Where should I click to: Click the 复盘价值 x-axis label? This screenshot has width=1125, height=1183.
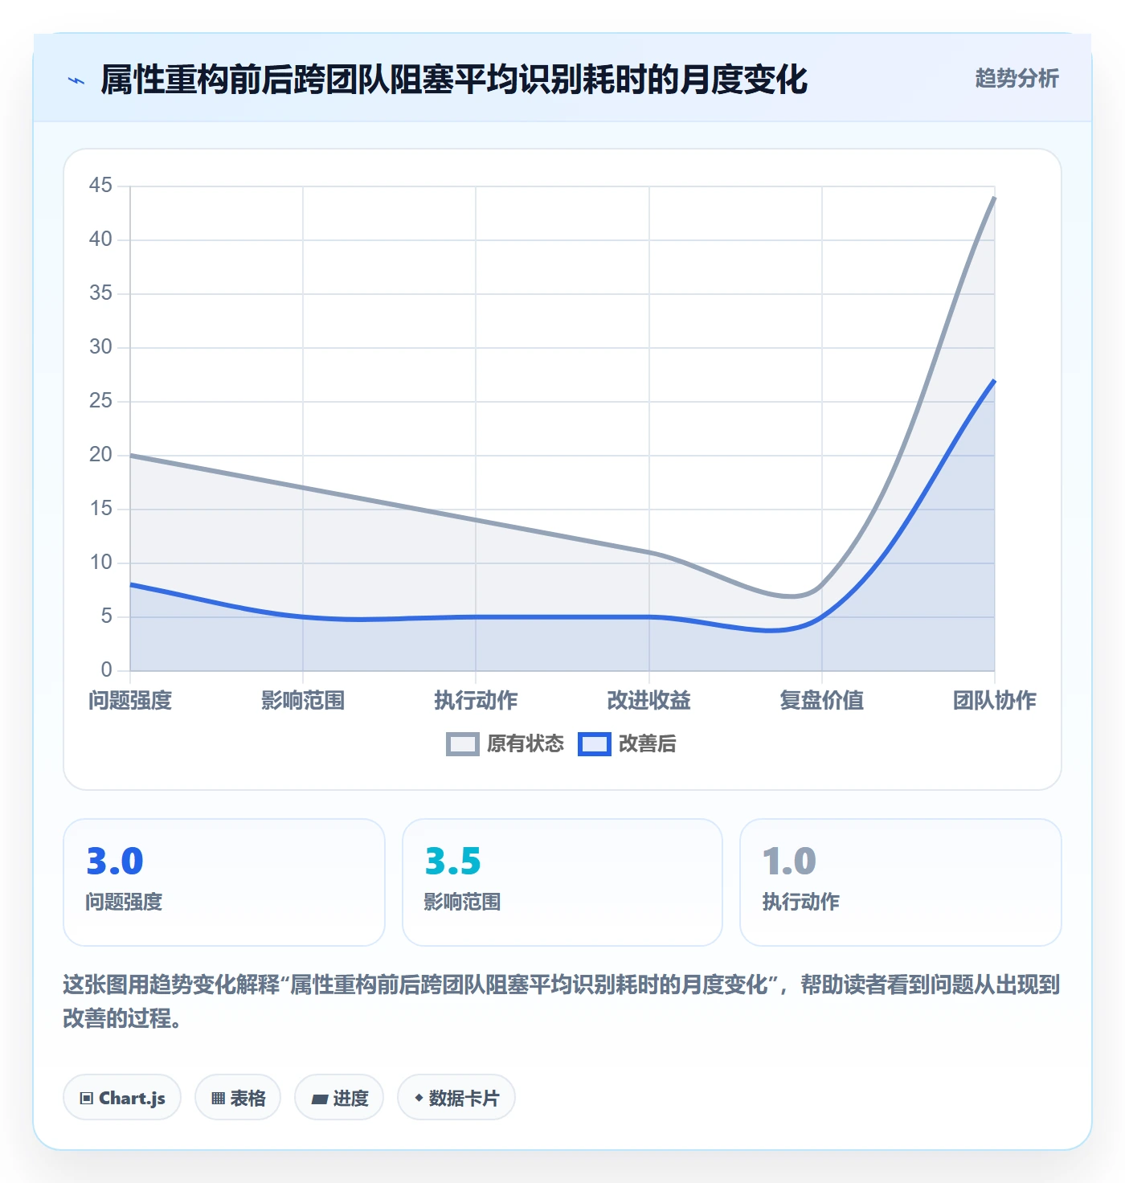[822, 700]
